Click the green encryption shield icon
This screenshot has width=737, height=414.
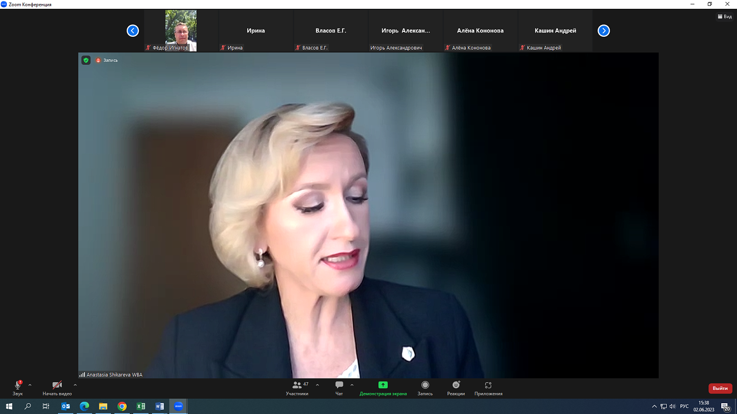tap(86, 60)
